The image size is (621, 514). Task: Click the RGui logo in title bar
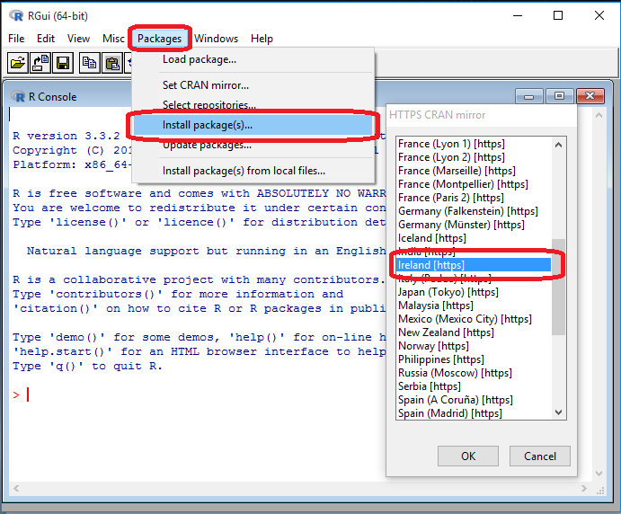[16, 16]
